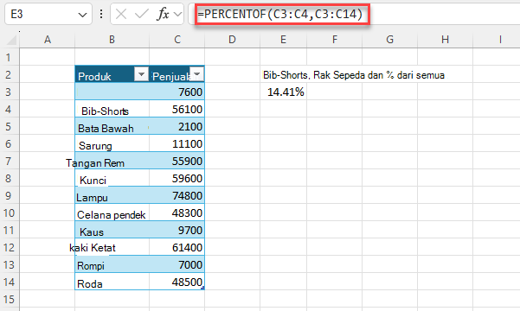Click the cell containing 48500

pos(177,282)
